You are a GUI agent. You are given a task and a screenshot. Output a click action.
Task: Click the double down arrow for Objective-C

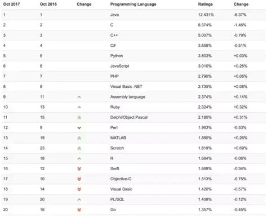(x=79, y=179)
